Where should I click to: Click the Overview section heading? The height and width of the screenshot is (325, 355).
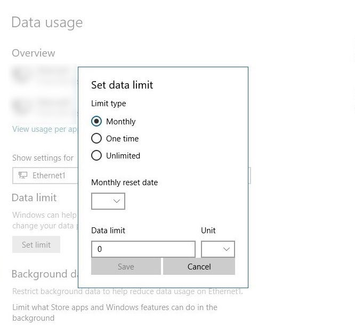(34, 53)
